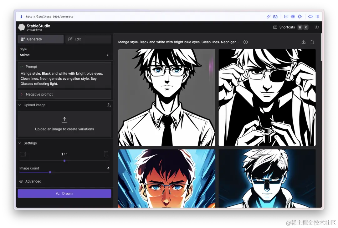Click the extensions puzzle icon in browser toolbar

[x=310, y=17]
